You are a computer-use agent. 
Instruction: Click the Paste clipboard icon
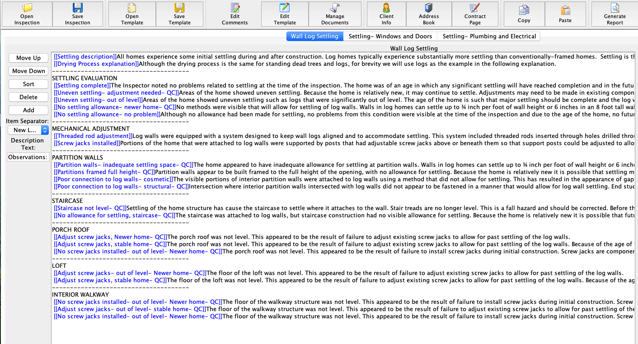click(x=565, y=10)
